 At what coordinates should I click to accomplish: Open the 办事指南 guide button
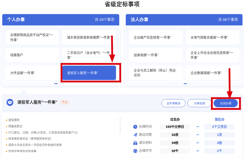(x=199, y=103)
